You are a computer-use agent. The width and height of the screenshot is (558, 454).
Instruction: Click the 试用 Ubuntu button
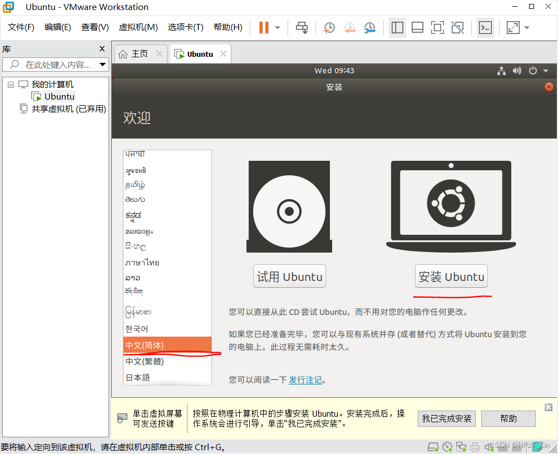(x=289, y=276)
